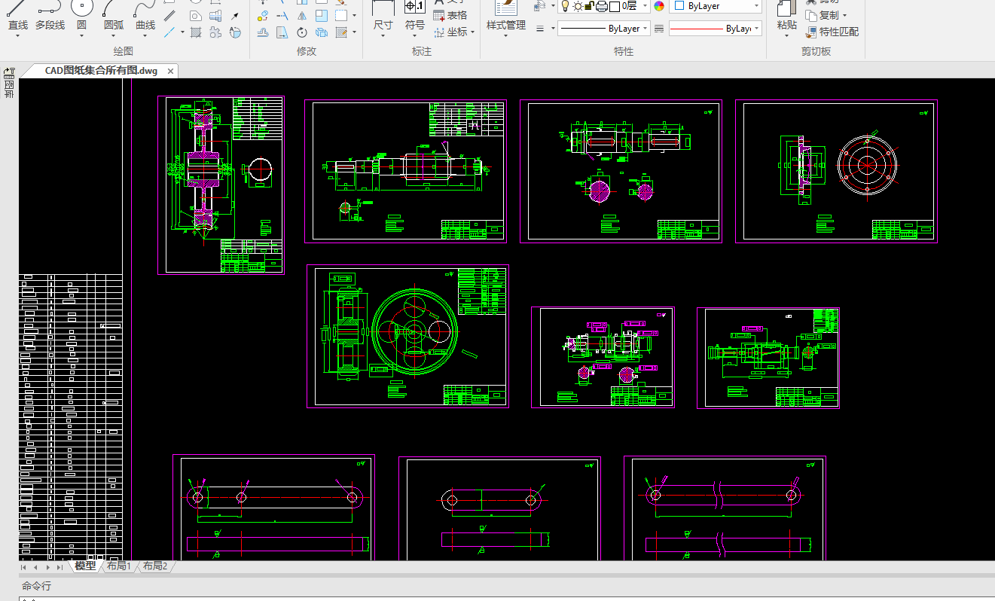Expand the arrow beside the three-lines lineweight icon
The height and width of the screenshot is (601, 995).
coord(553,29)
